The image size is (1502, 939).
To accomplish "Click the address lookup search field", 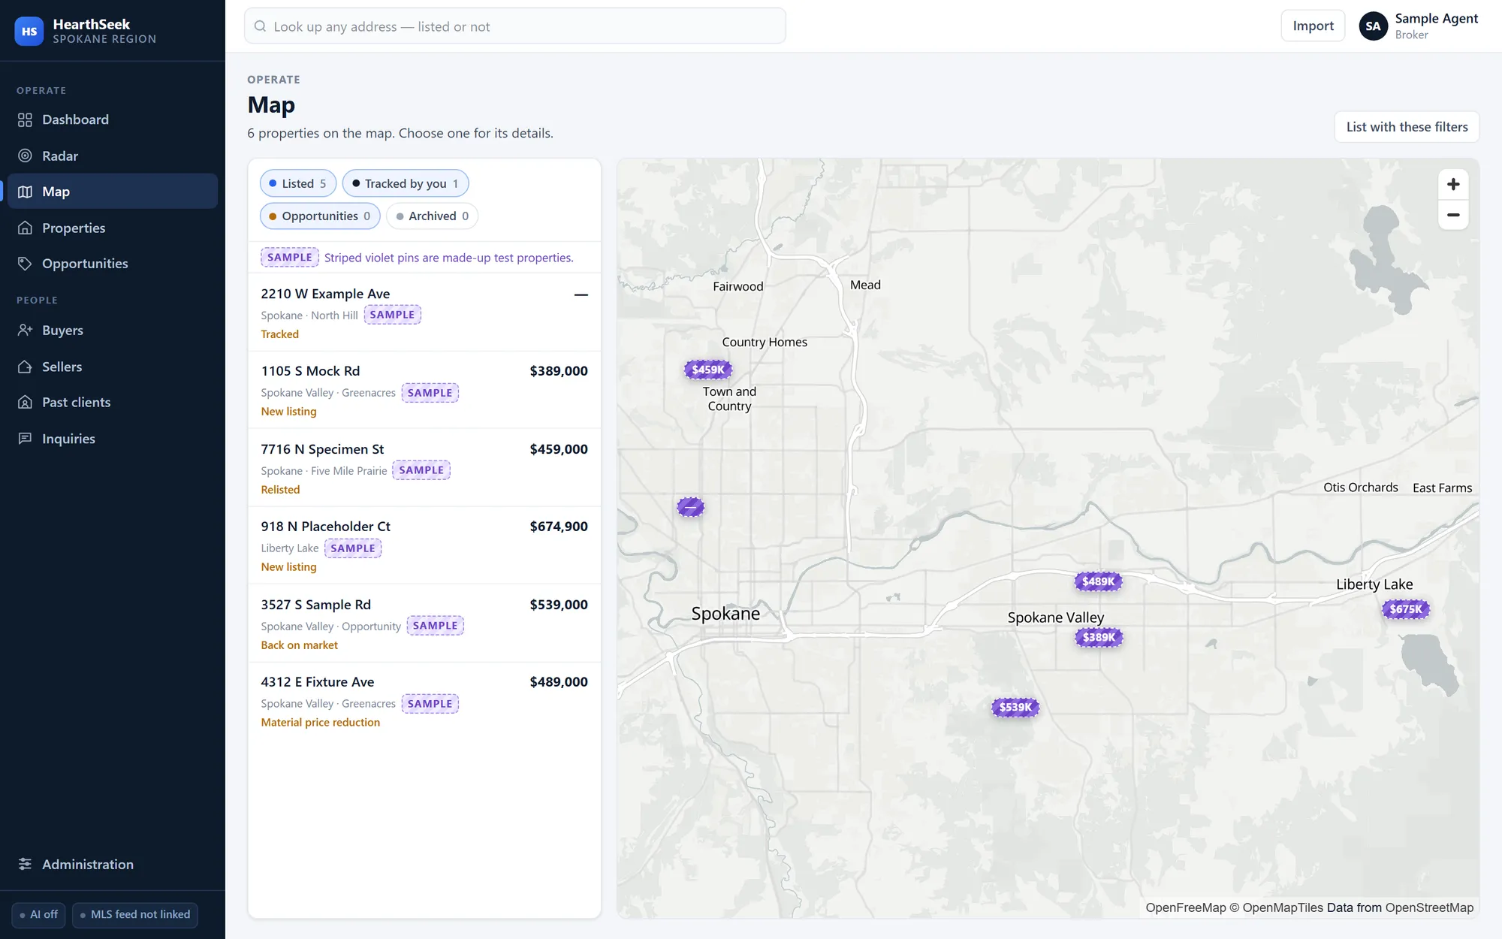I will tap(515, 26).
